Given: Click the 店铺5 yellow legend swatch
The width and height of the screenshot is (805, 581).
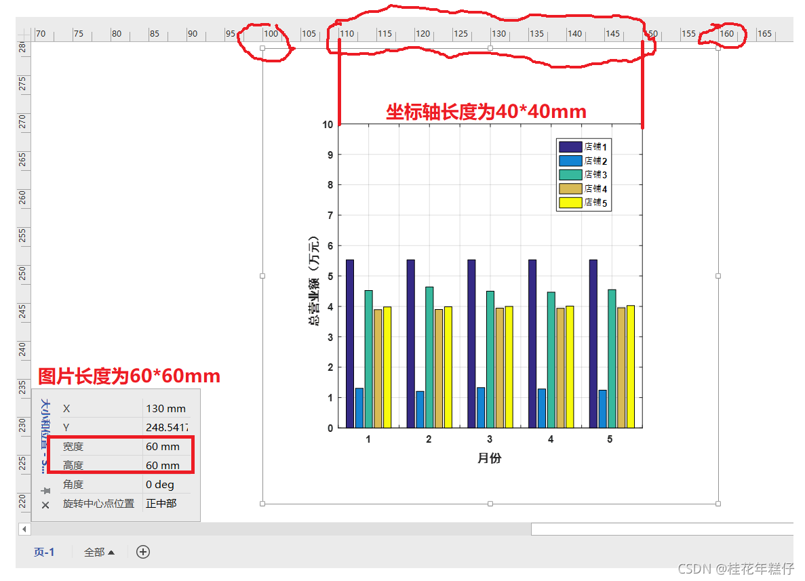Looking at the screenshot, I should [x=570, y=203].
